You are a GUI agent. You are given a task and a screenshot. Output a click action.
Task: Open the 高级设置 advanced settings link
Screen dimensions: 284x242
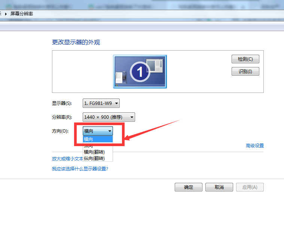254,146
